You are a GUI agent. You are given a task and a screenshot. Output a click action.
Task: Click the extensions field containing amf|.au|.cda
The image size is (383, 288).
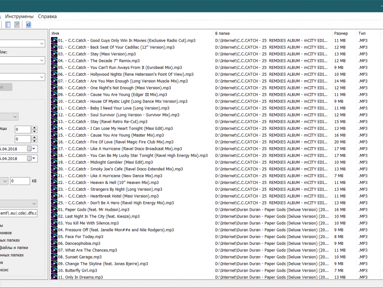coord(18,213)
